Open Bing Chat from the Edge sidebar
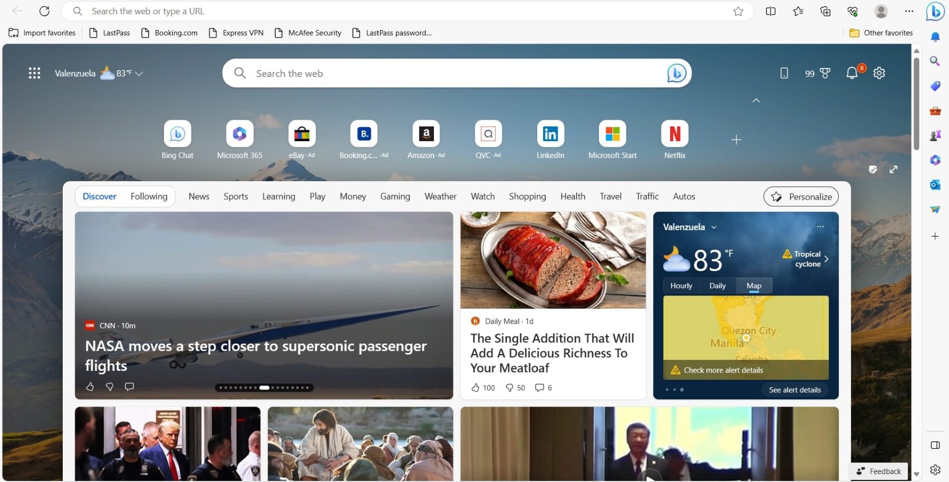This screenshot has width=949, height=482. (936, 12)
